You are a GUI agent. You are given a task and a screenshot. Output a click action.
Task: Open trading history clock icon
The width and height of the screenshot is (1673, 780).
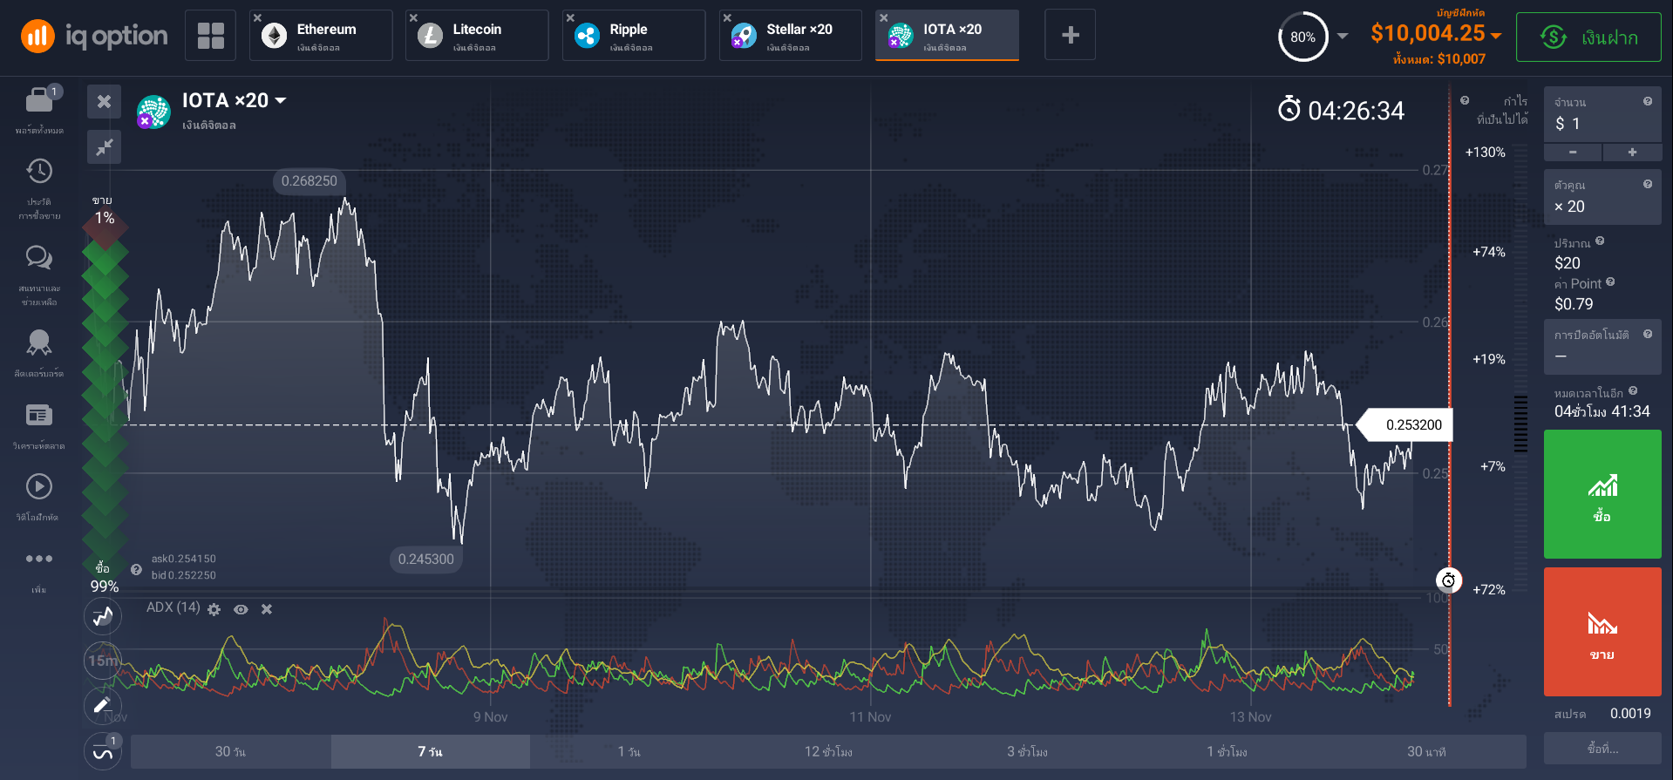pos(39,171)
